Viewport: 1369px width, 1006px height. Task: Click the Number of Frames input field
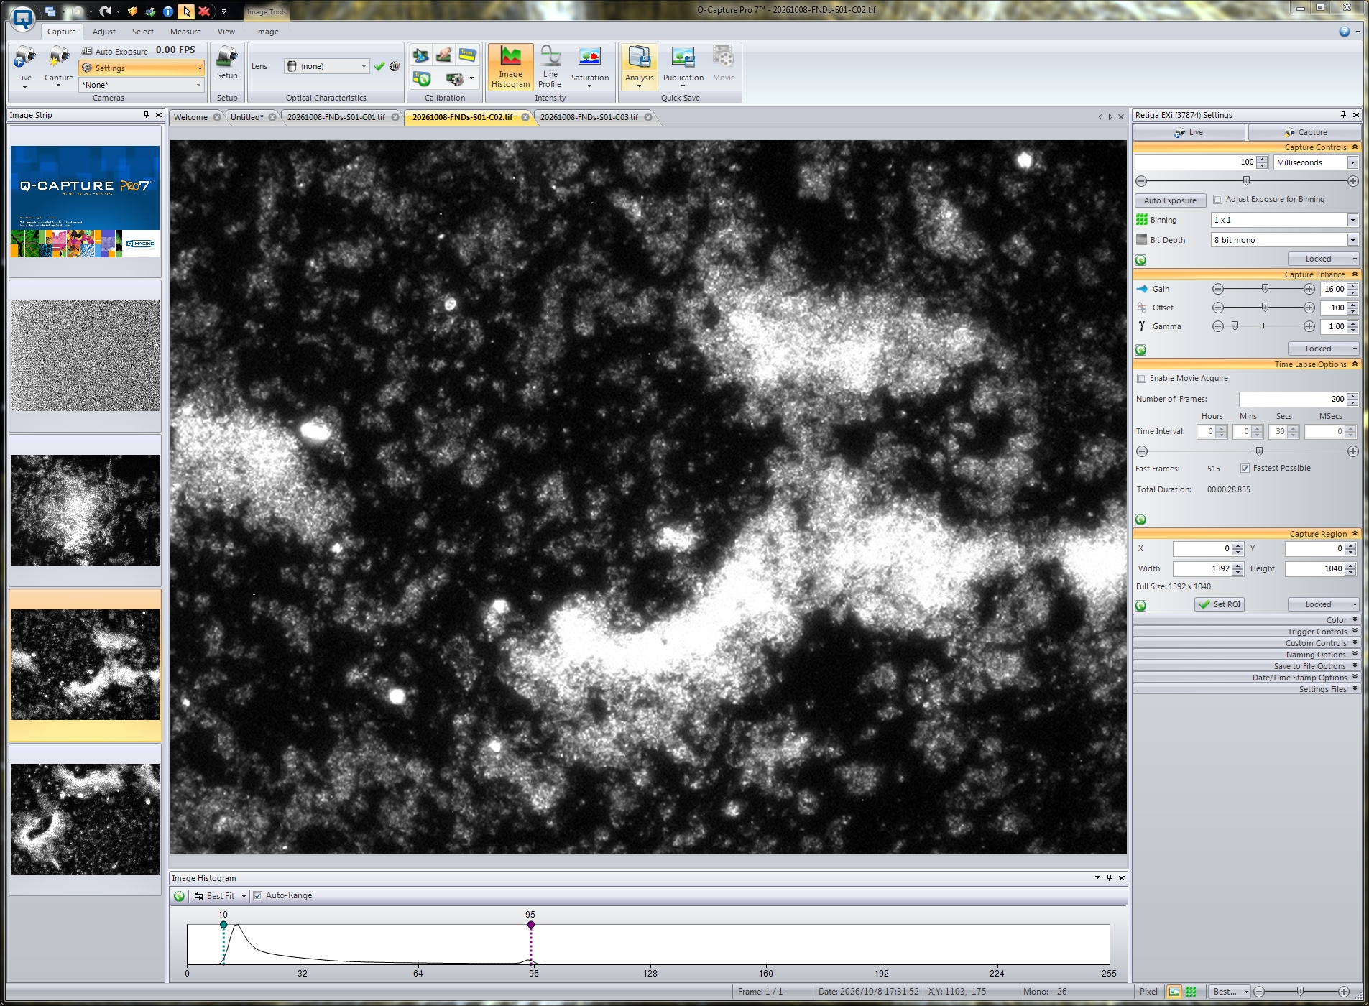(x=1292, y=399)
